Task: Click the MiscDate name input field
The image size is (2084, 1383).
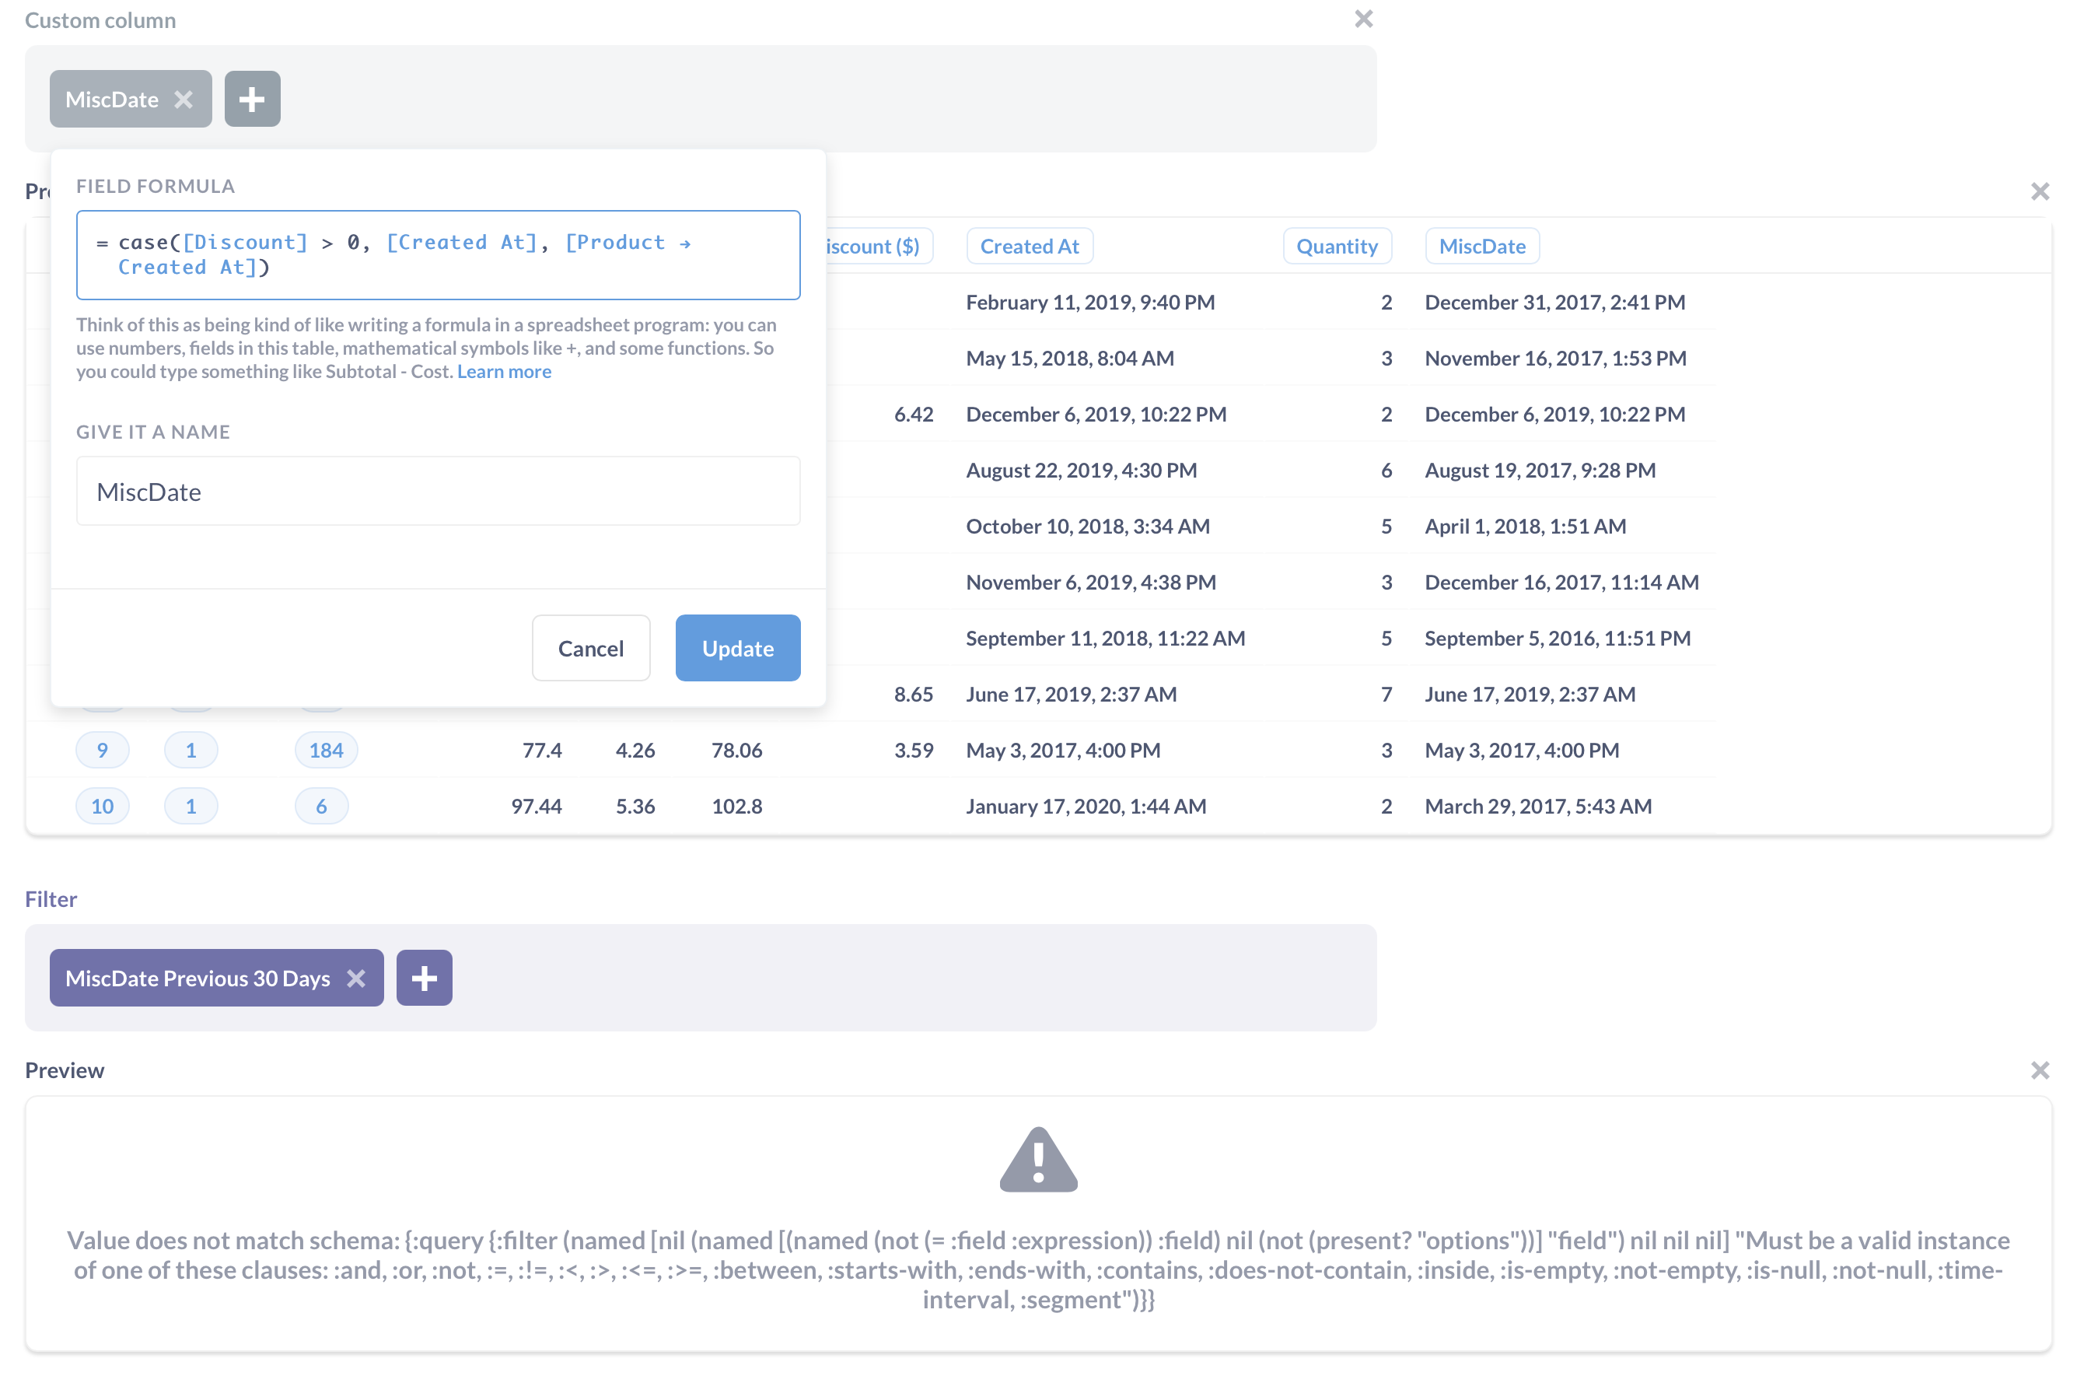Action: click(x=438, y=492)
